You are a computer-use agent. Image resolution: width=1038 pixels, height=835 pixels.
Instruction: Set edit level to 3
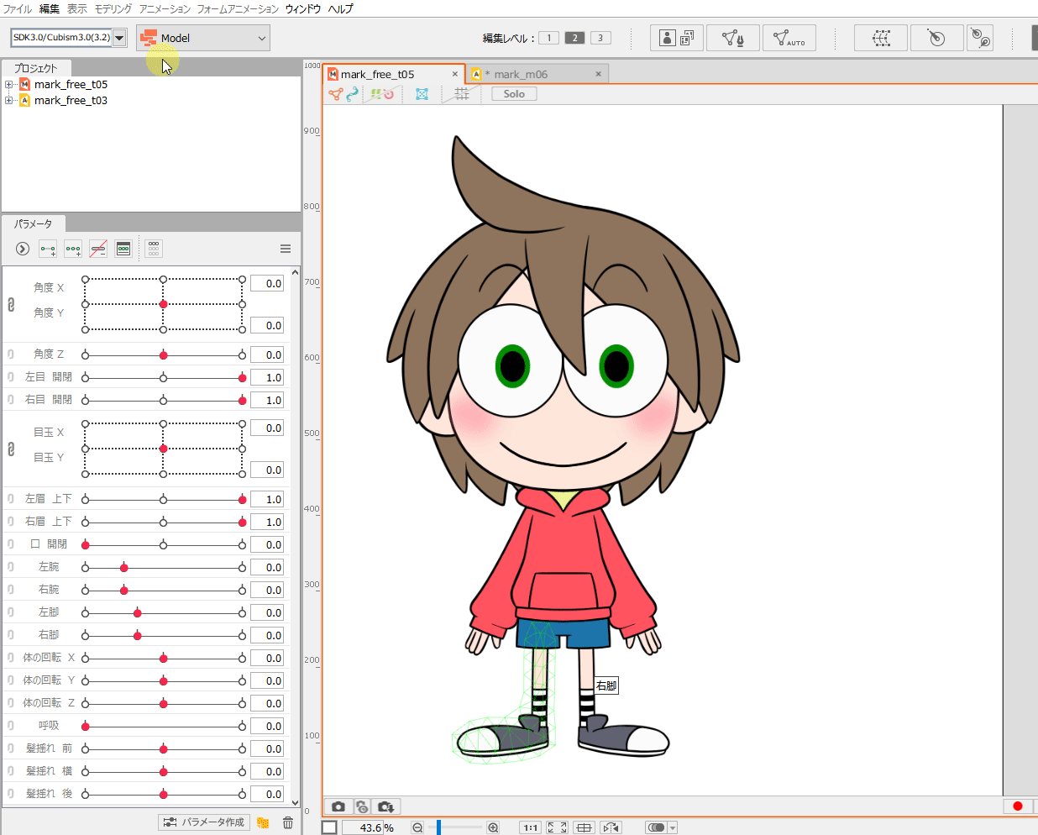600,38
